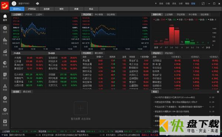Click the 山西汾酒 stock row
This screenshot has width=222, height=137.
(x=28, y=85)
